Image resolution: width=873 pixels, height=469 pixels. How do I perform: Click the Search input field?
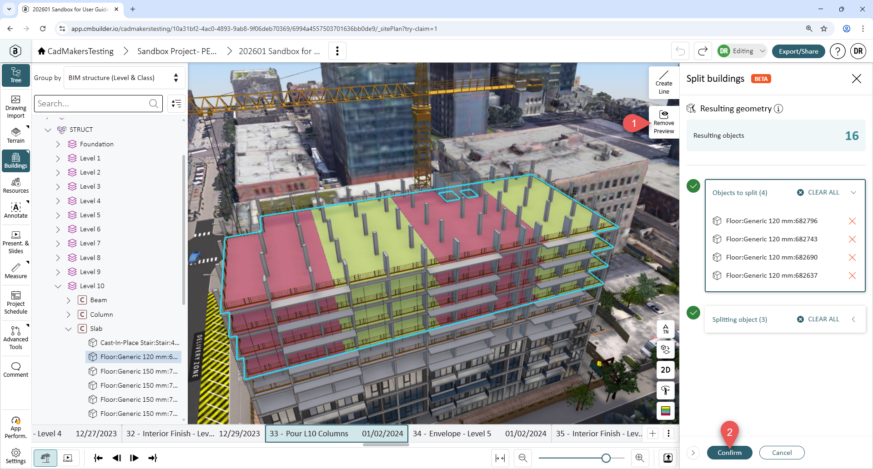click(x=98, y=104)
